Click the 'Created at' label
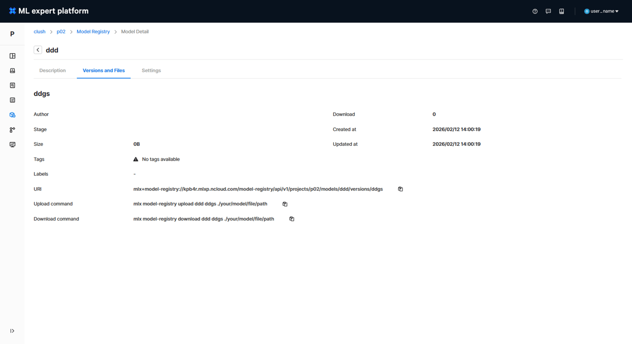The width and height of the screenshot is (632, 344). (344, 130)
